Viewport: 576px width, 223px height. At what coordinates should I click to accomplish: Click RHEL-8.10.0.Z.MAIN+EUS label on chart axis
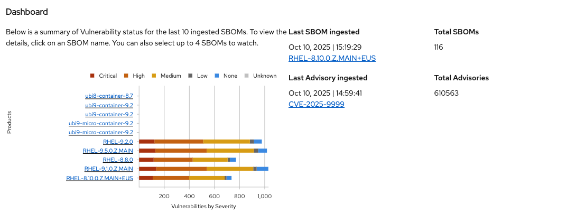(x=99, y=178)
